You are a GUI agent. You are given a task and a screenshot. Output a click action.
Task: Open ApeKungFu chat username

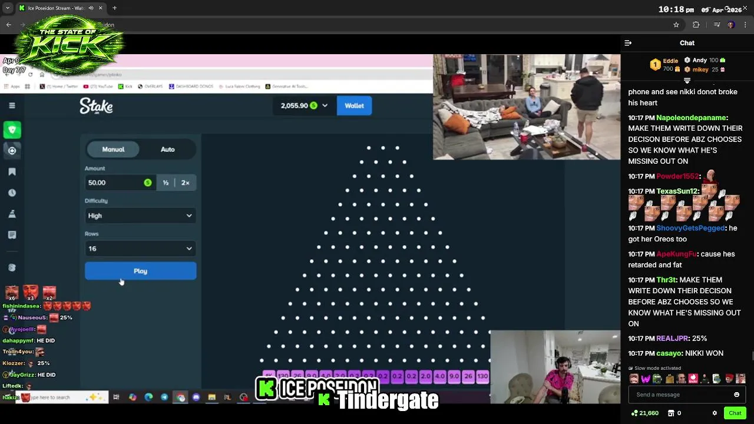coord(676,254)
